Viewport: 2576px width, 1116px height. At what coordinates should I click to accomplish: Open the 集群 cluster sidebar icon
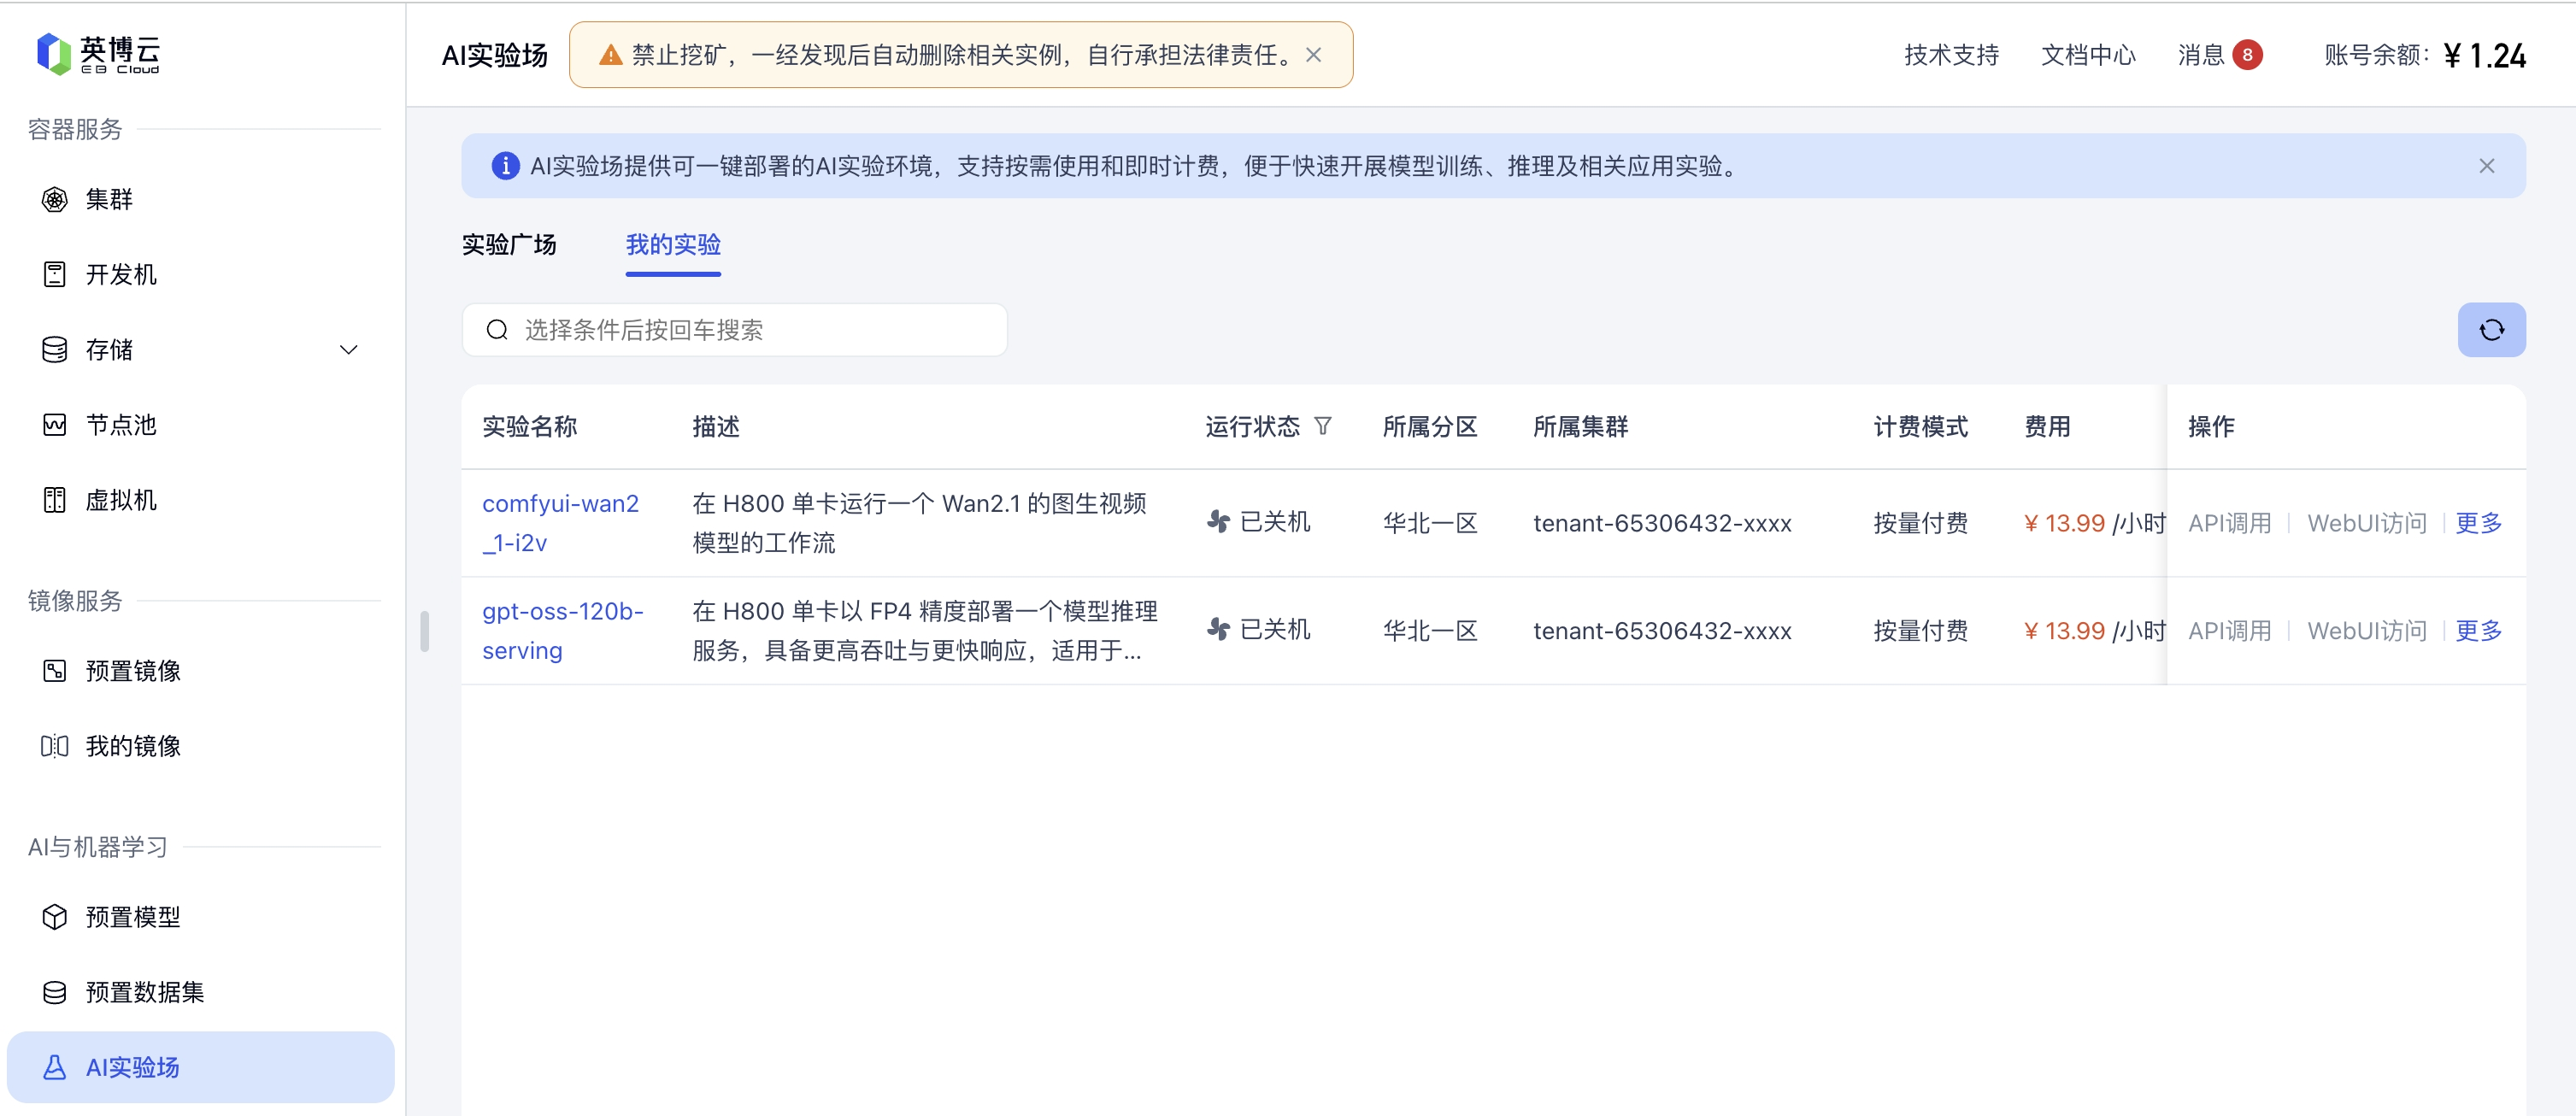click(x=55, y=199)
